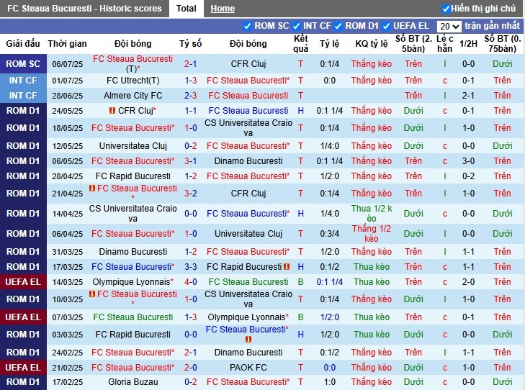The width and height of the screenshot is (525, 390).
Task: Click the 2-0 score against PAOK FC
Action: [191, 367]
